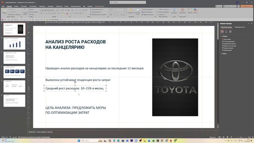Select slide 2 thumbnail with bar chart
The height and width of the screenshot is (143, 254).
pos(14,43)
